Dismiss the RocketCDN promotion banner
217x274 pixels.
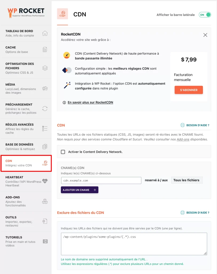(x=205, y=35)
